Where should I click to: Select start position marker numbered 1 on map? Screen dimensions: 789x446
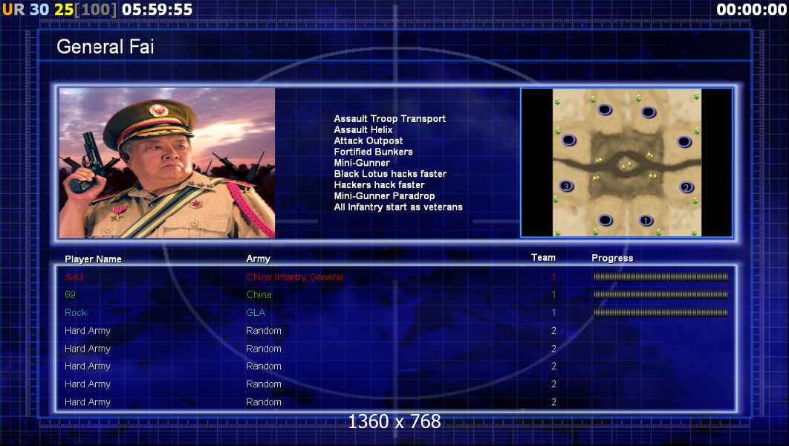(x=646, y=221)
